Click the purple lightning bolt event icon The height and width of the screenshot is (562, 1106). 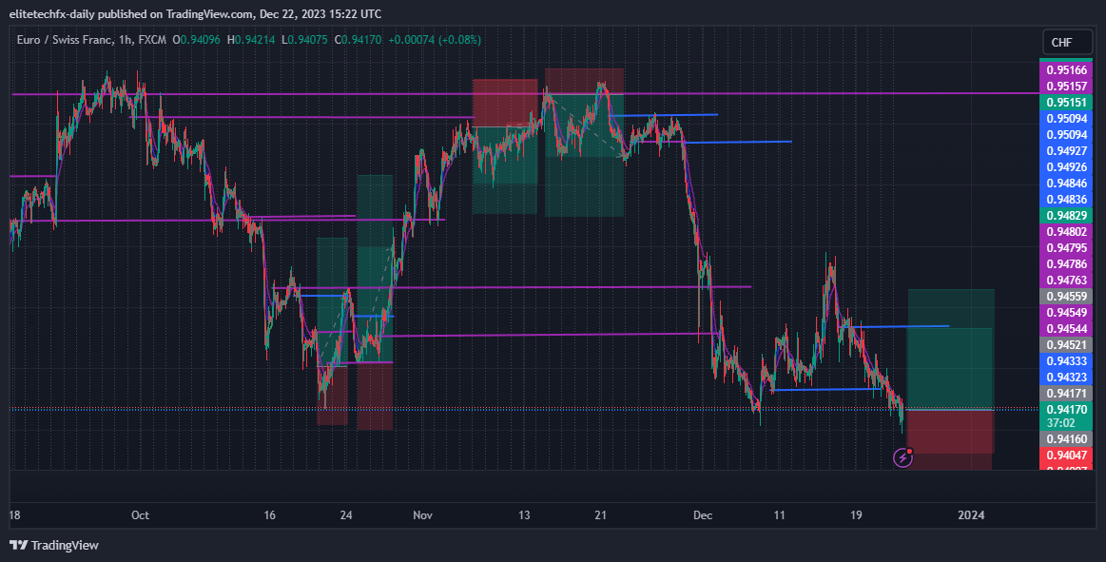[902, 457]
